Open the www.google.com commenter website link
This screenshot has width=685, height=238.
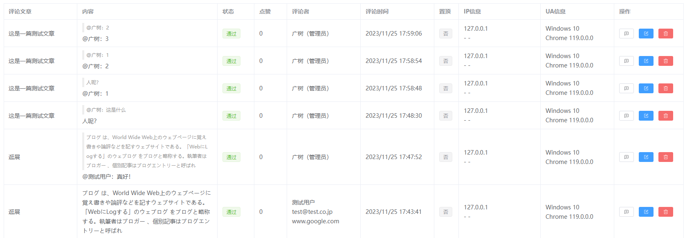(315, 221)
